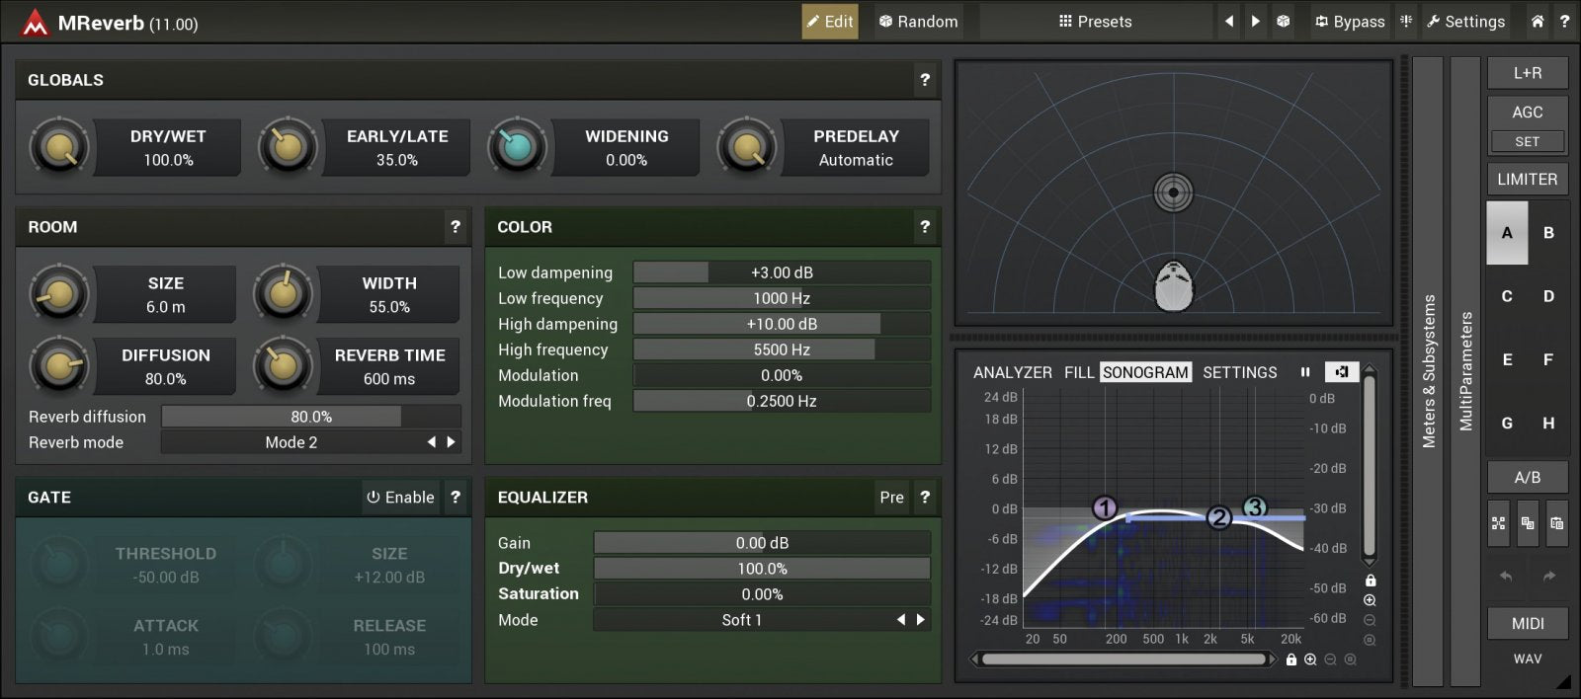Select preset slot H
The height and width of the screenshot is (699, 1581).
[1548, 423]
